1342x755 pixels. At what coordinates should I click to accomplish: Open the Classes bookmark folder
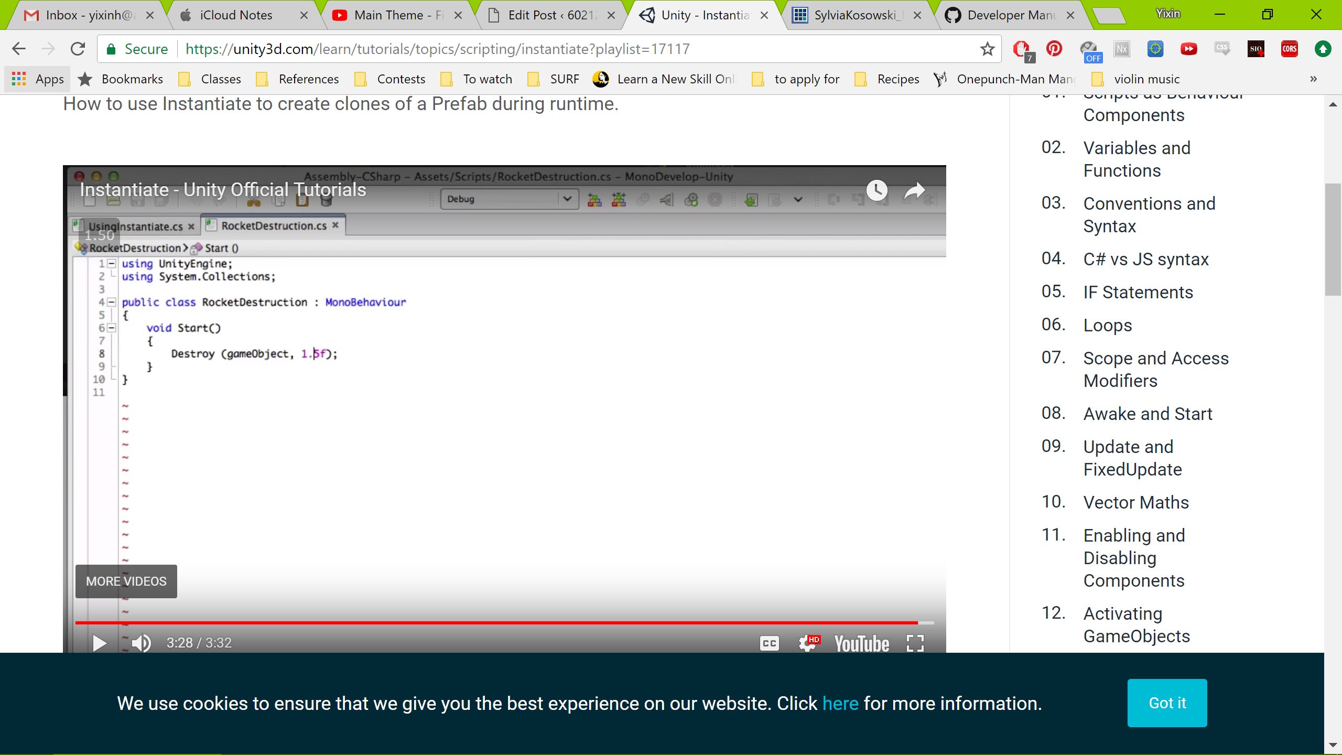(210, 79)
